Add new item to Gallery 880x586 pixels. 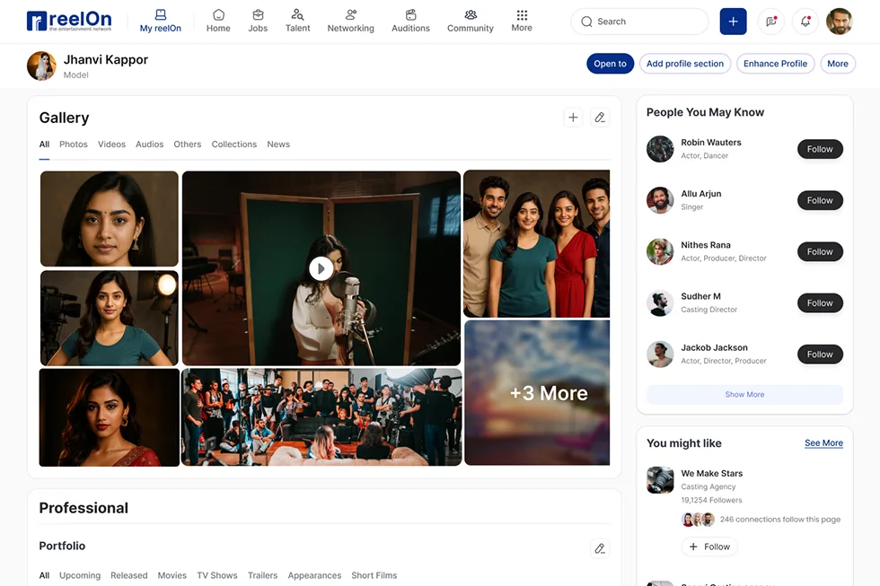(x=573, y=118)
